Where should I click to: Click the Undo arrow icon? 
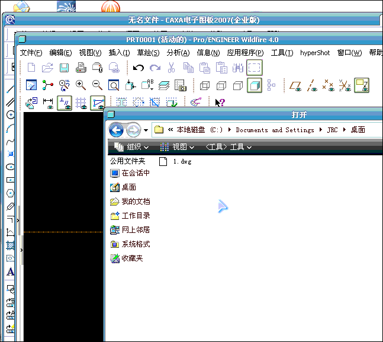139,68
